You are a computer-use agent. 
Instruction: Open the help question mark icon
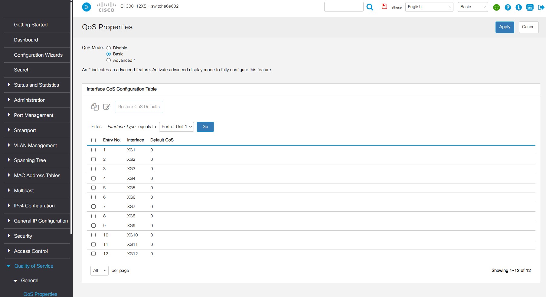click(508, 7)
